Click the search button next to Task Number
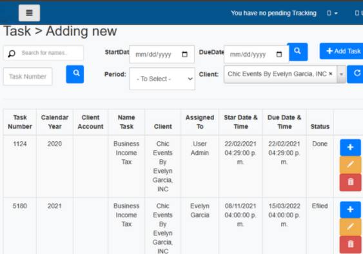Screen dimensions: 363x254 coord(75,74)
